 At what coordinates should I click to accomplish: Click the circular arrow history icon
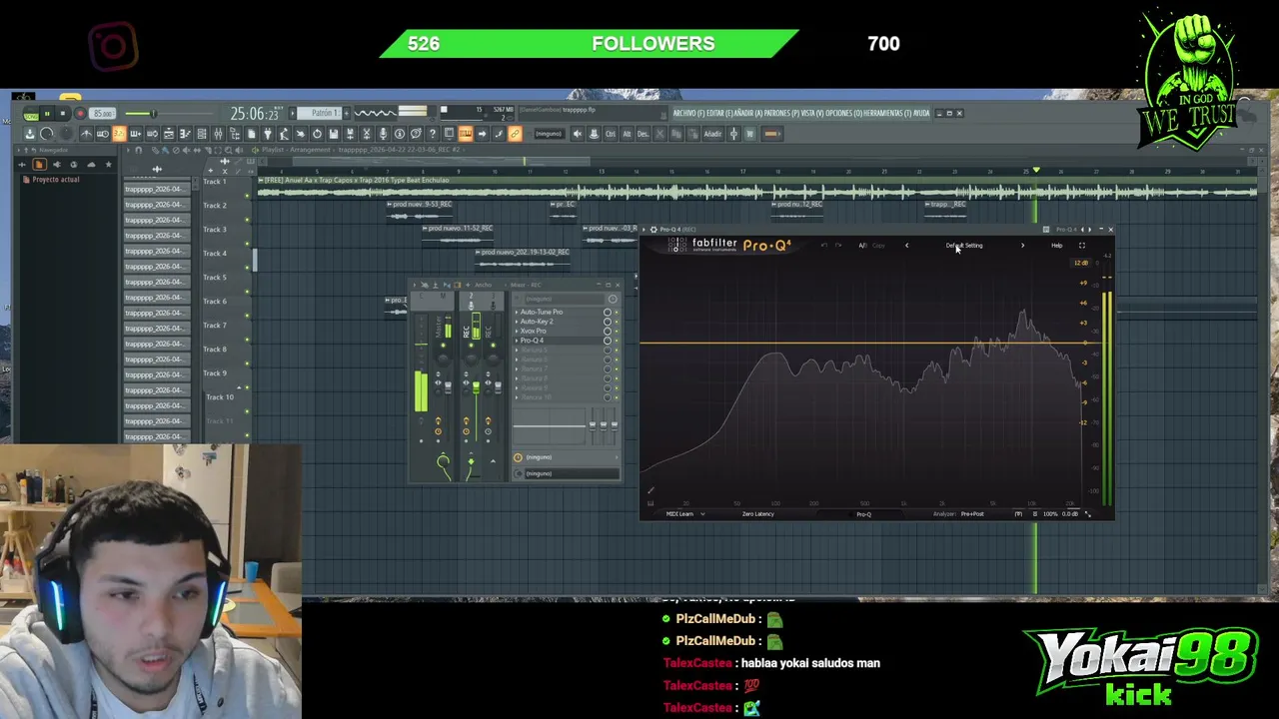(x=317, y=134)
